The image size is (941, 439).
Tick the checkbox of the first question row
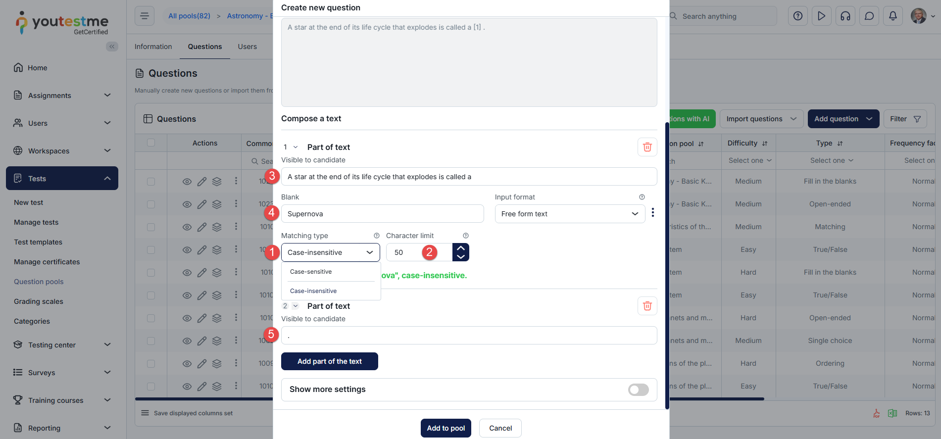point(151,182)
